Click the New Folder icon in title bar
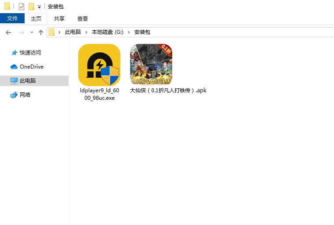 (x=31, y=7)
